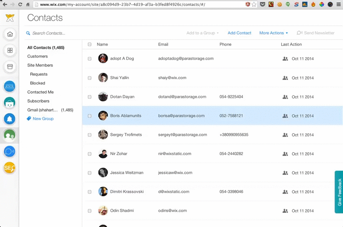Screen dimensions: 343x227
Task: Open the Add to a Group dropdown
Action: [203, 33]
